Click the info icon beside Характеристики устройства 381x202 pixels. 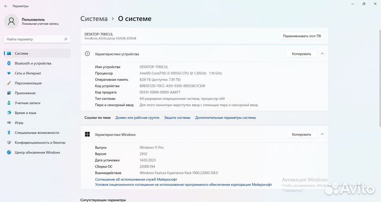[x=87, y=54]
